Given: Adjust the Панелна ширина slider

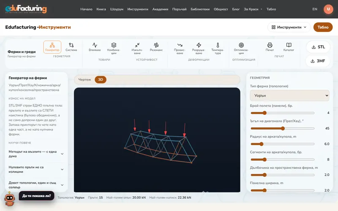Looking at the screenshot, I should pyautogui.click(x=283, y=190).
